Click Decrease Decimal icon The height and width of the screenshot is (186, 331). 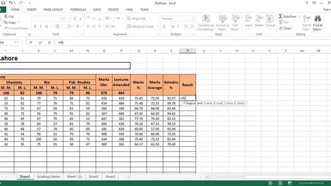click(192, 26)
